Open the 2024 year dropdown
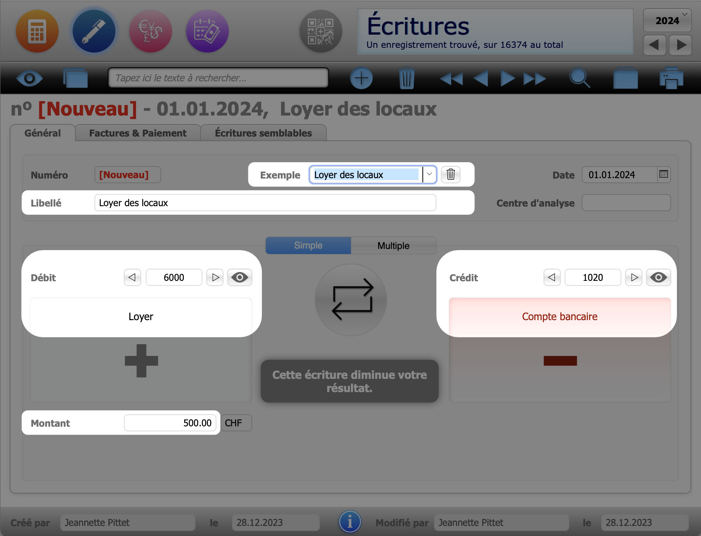This screenshot has width=701, height=536. coord(668,20)
